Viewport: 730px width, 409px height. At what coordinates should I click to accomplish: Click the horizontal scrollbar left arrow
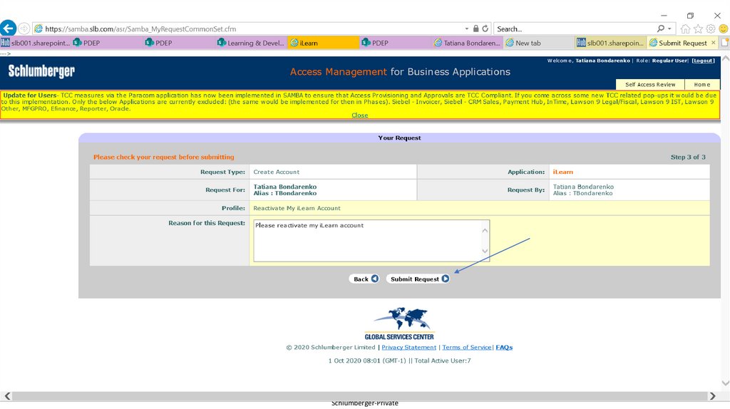coord(7,396)
